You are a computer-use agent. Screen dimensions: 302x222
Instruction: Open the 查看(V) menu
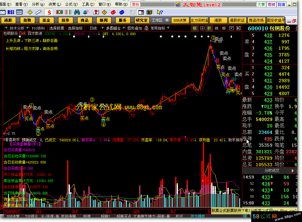22,4
